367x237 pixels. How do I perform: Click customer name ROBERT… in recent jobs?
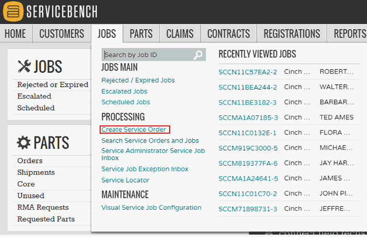coord(336,72)
